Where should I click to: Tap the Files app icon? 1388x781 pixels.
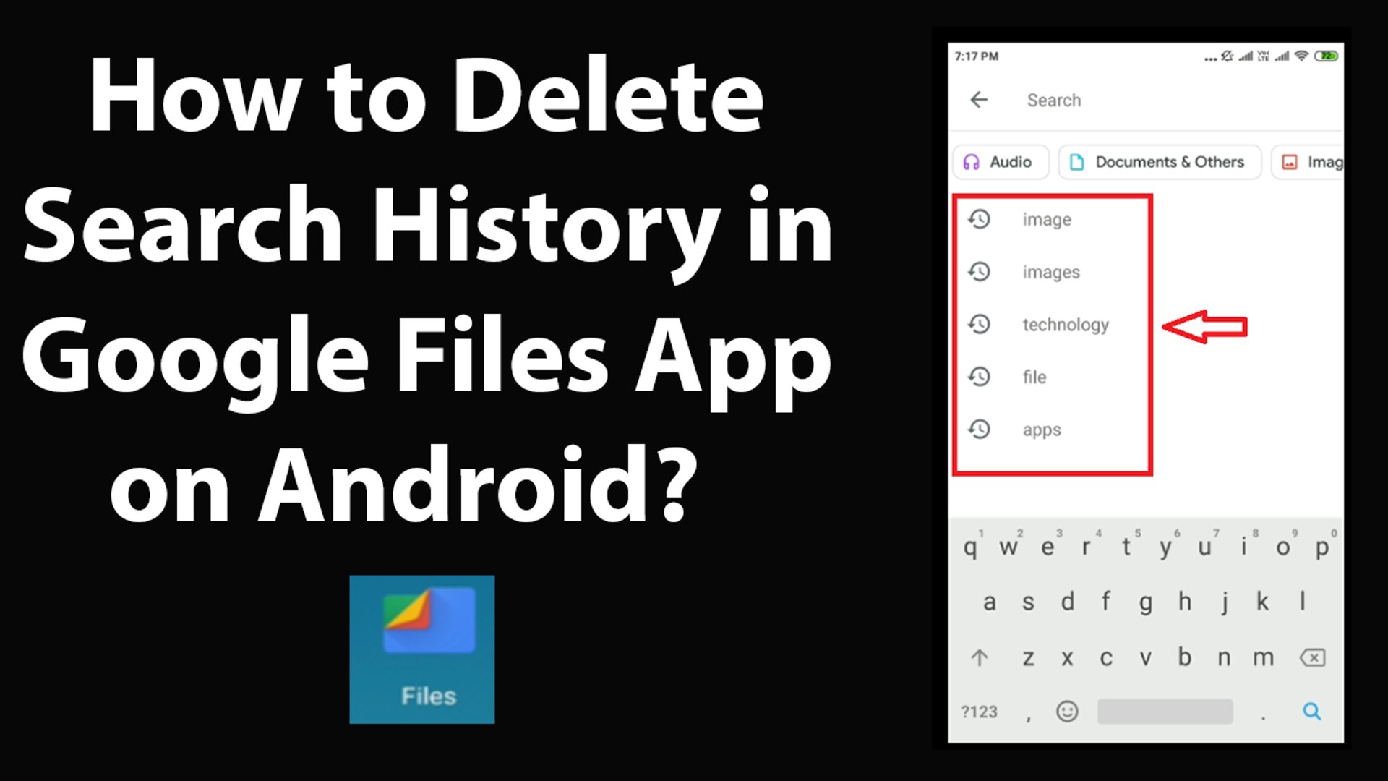422,649
